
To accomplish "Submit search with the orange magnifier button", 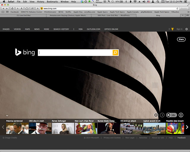I will coord(115,53).
